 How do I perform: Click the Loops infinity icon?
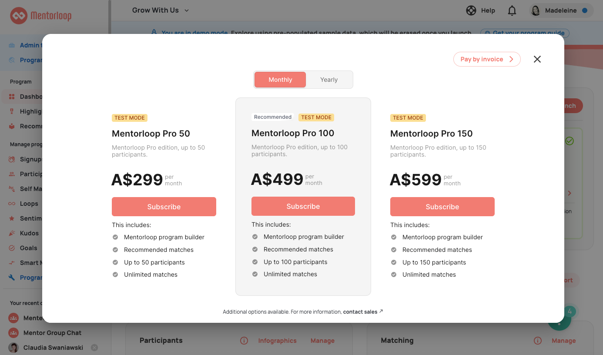point(12,204)
